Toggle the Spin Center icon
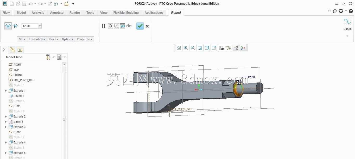This screenshot has width=355, height=159. tap(243, 48)
